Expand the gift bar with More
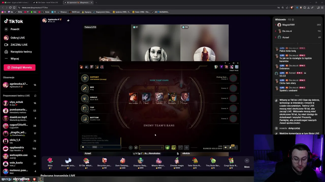 click(x=247, y=163)
